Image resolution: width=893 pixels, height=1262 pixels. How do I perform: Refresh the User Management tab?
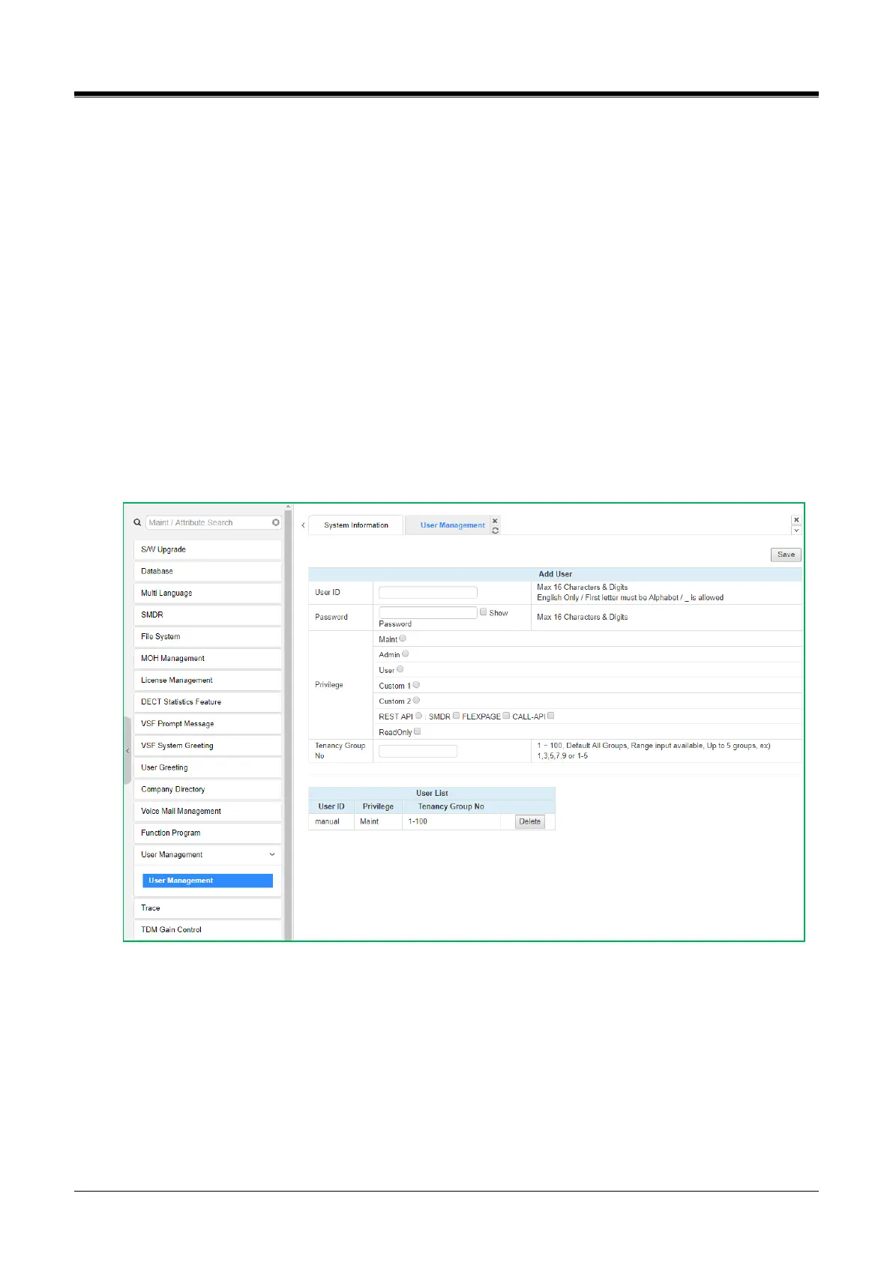point(495,531)
